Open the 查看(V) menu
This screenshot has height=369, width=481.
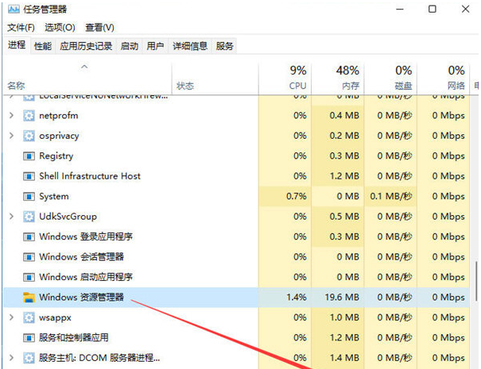(99, 28)
